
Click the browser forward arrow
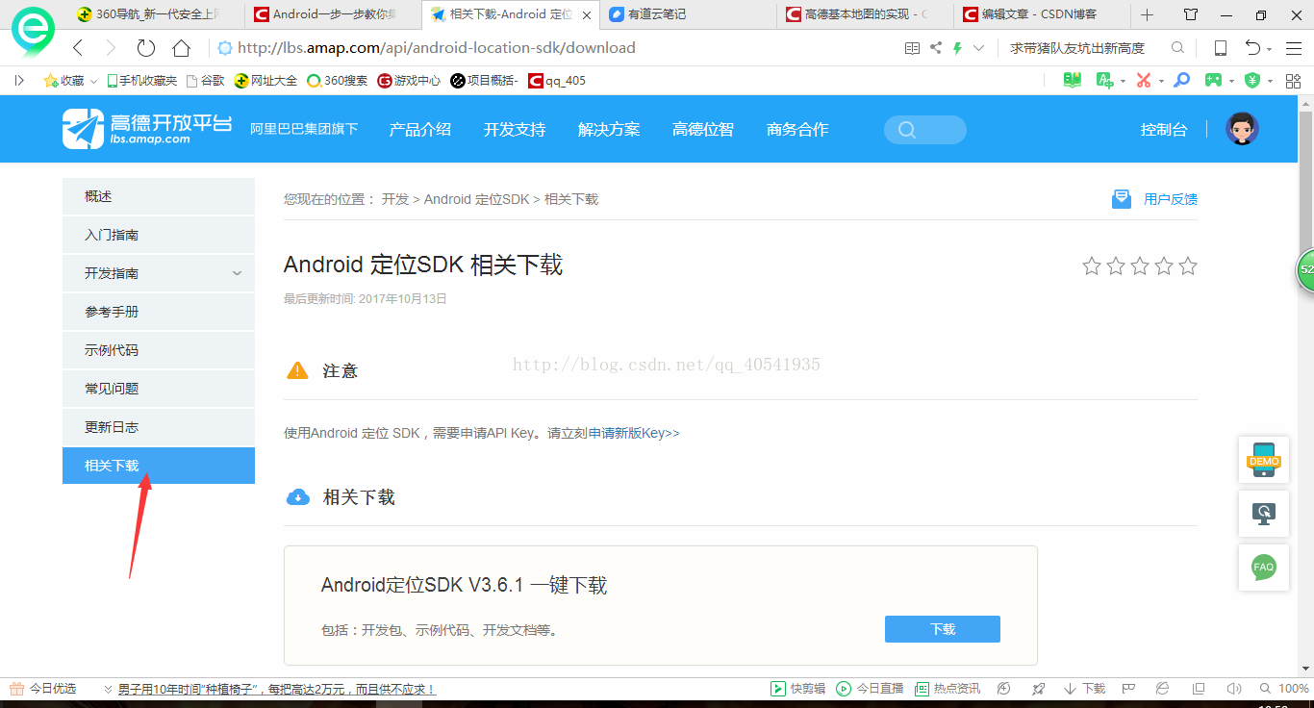111,48
